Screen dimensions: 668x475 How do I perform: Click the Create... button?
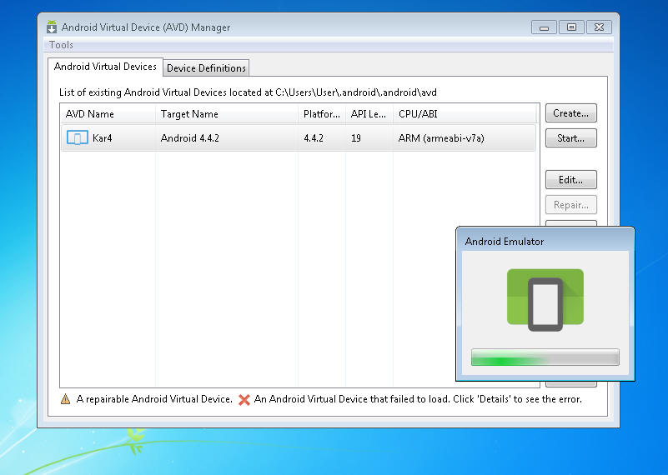[571, 113]
